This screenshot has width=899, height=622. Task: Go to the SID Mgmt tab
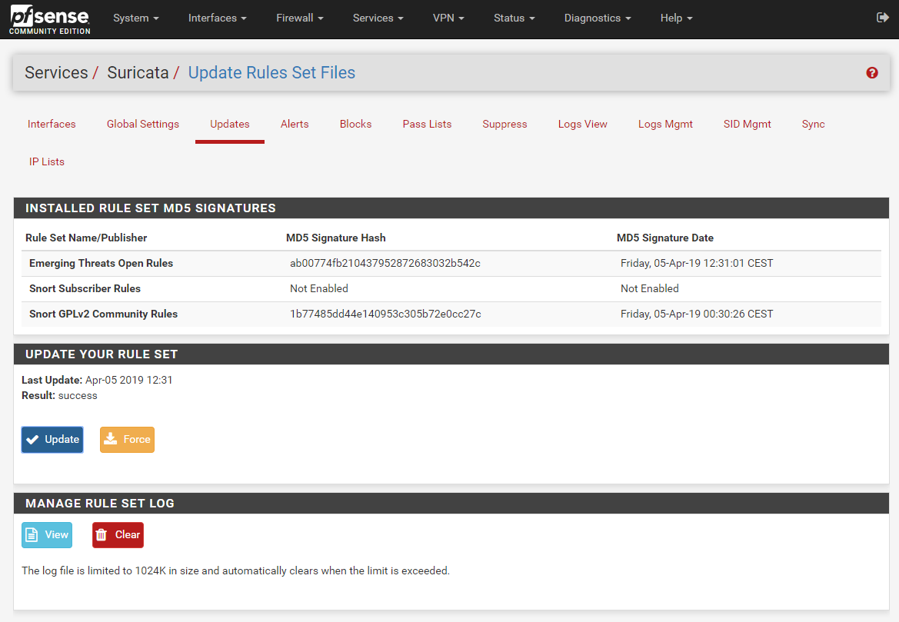point(747,125)
